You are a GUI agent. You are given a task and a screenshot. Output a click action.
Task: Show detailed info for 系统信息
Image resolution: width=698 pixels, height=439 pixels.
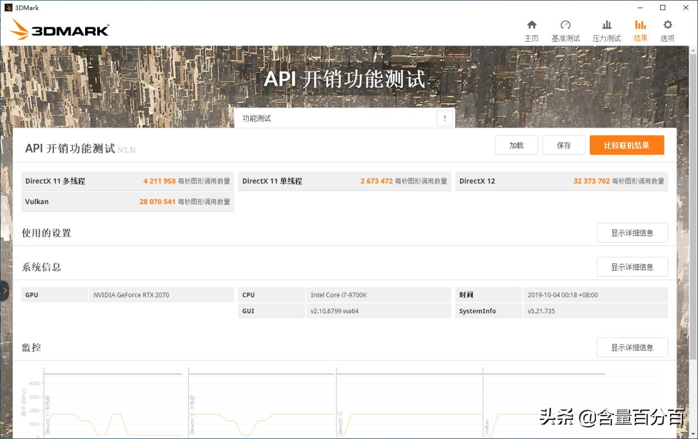tap(632, 266)
